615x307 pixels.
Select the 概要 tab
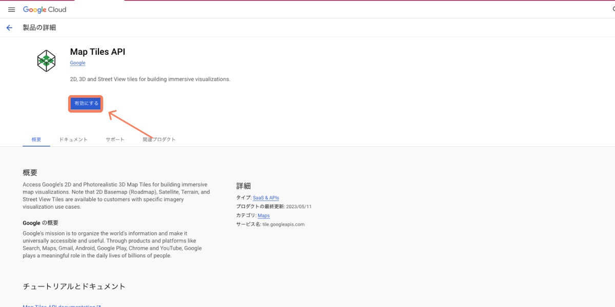point(36,139)
